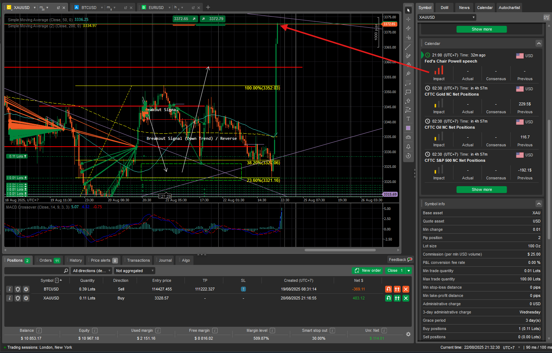552x353 pixels.
Task: Click the chart horizontal scrollbar thumb
Action: (340, 250)
